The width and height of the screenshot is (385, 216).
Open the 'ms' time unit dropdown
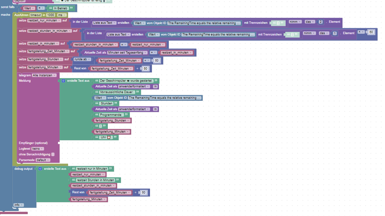click(62, 15)
